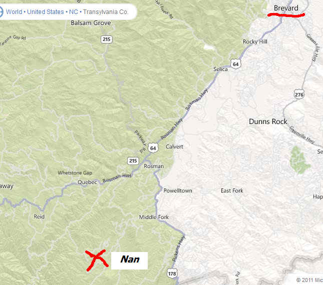
Task: Open the World breadcrumb link
Action: tap(14, 11)
